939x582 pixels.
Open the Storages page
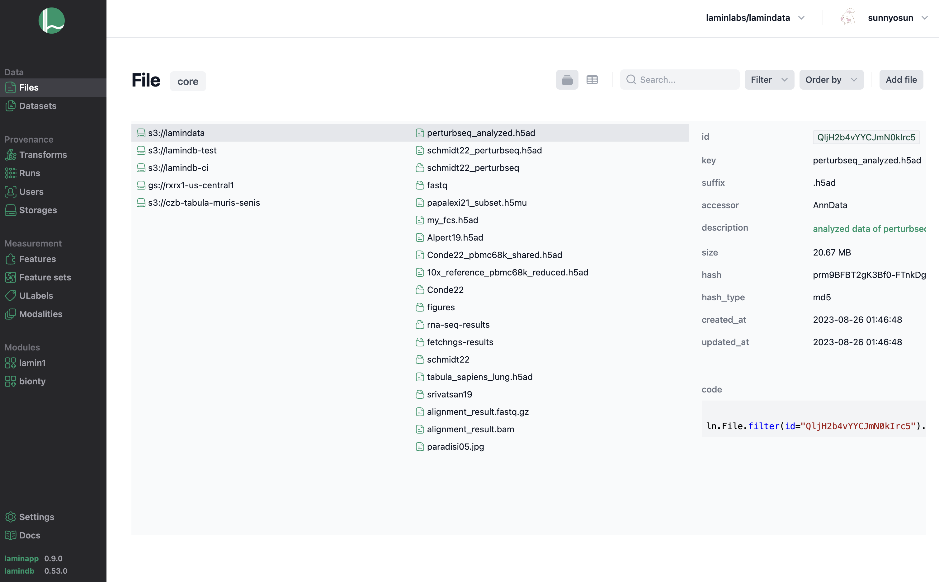(x=53, y=210)
